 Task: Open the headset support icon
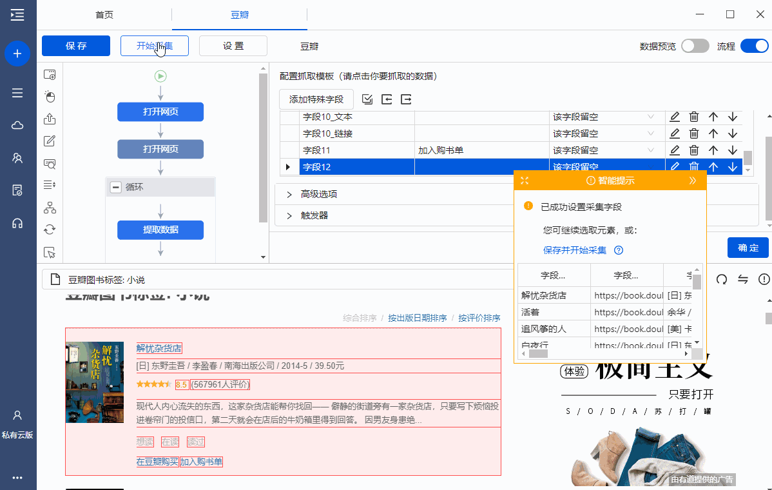tap(17, 224)
